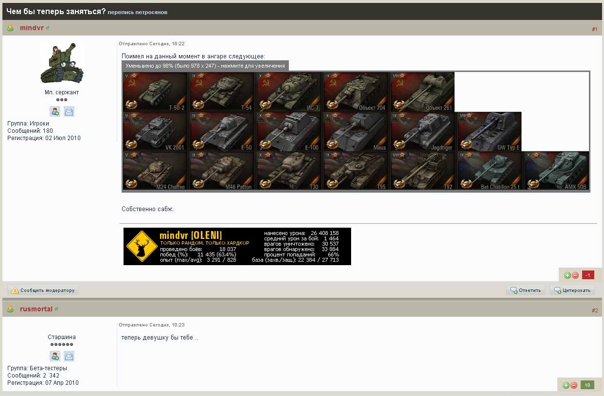Click the user icon left of mindvr's name

point(10,28)
